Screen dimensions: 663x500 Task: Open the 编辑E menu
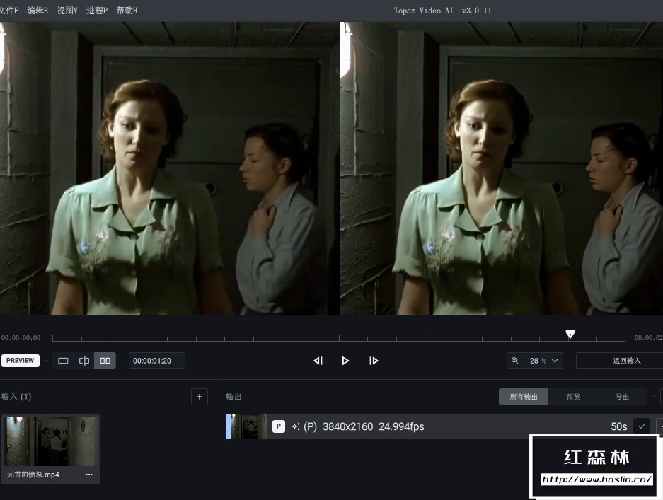click(x=38, y=11)
